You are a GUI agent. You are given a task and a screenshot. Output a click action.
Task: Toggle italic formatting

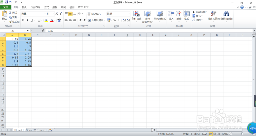pos(27,20)
